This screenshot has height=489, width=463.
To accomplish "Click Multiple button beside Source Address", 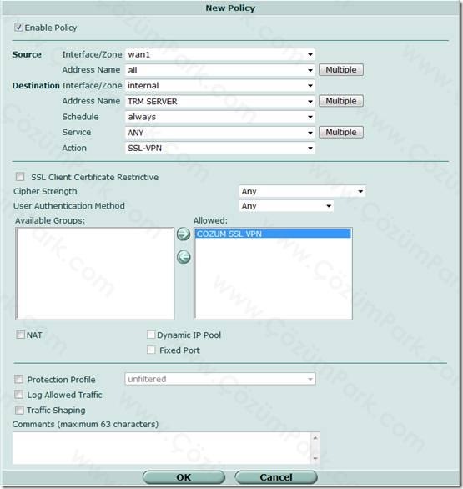I will pyautogui.click(x=340, y=70).
